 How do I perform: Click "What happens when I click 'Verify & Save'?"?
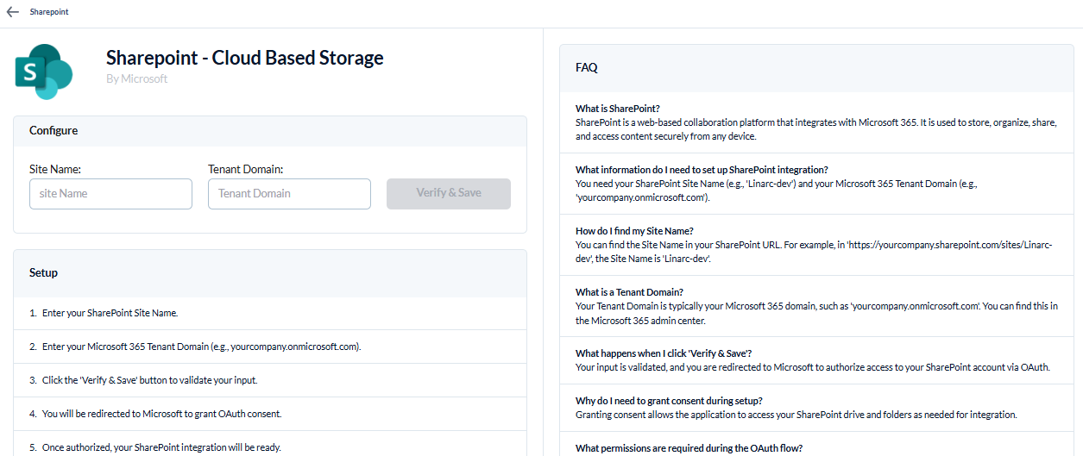tap(664, 353)
